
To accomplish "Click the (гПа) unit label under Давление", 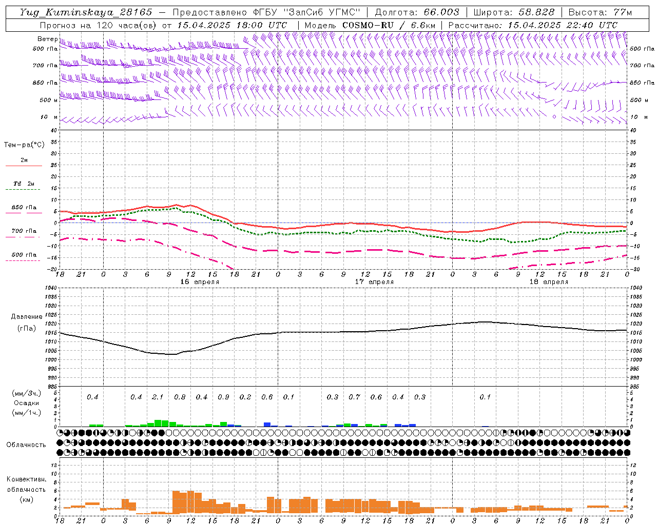I will 27,329.
